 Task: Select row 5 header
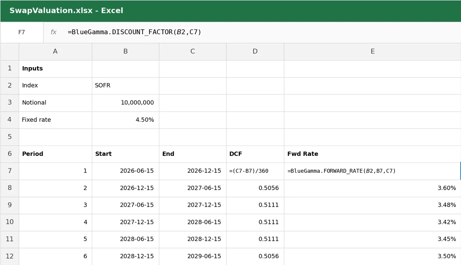(10, 137)
